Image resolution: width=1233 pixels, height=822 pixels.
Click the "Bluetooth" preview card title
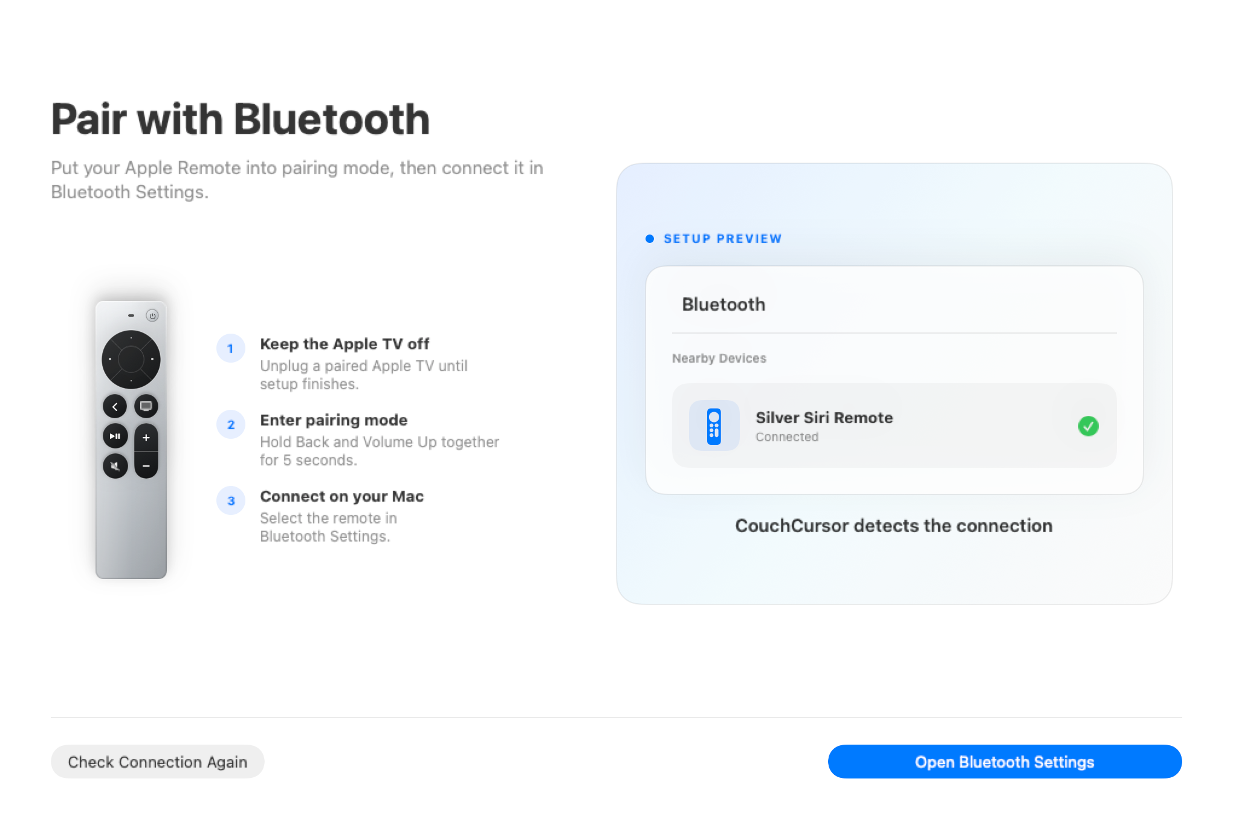click(723, 304)
